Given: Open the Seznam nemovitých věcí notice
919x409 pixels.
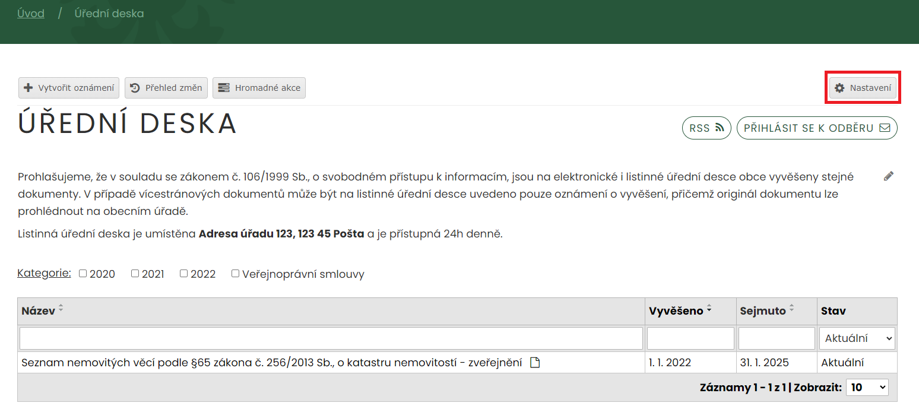Looking at the screenshot, I should tap(271, 363).
